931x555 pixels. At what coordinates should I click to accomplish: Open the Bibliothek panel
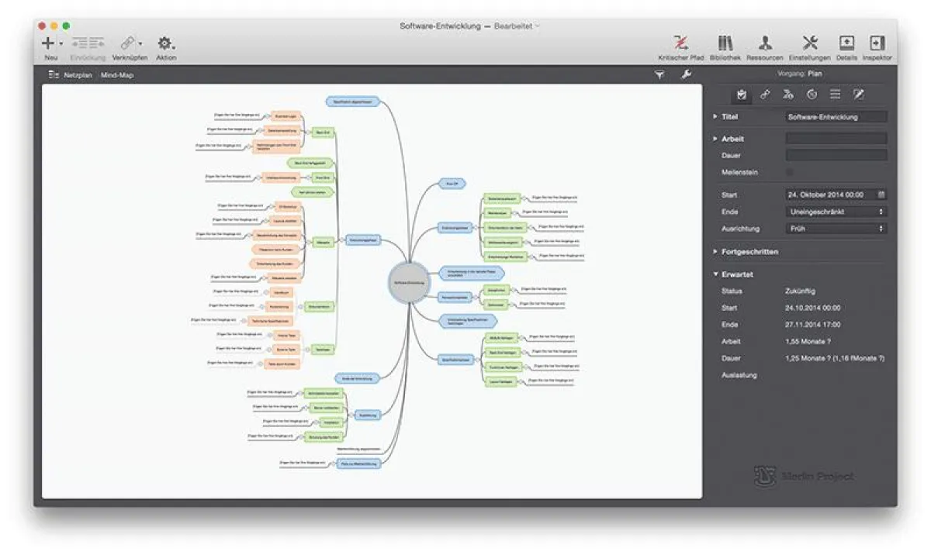725,43
